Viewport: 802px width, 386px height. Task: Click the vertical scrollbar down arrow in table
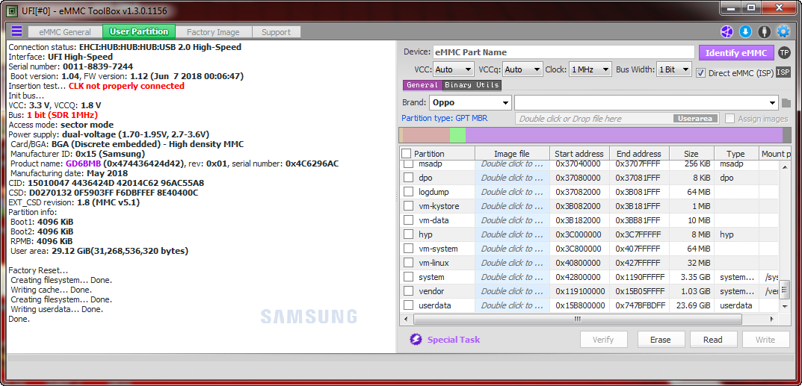click(786, 305)
